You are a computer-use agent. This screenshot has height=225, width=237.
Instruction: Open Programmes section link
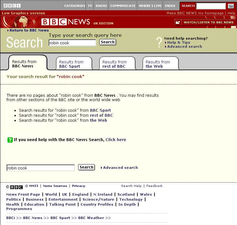click(19, 209)
